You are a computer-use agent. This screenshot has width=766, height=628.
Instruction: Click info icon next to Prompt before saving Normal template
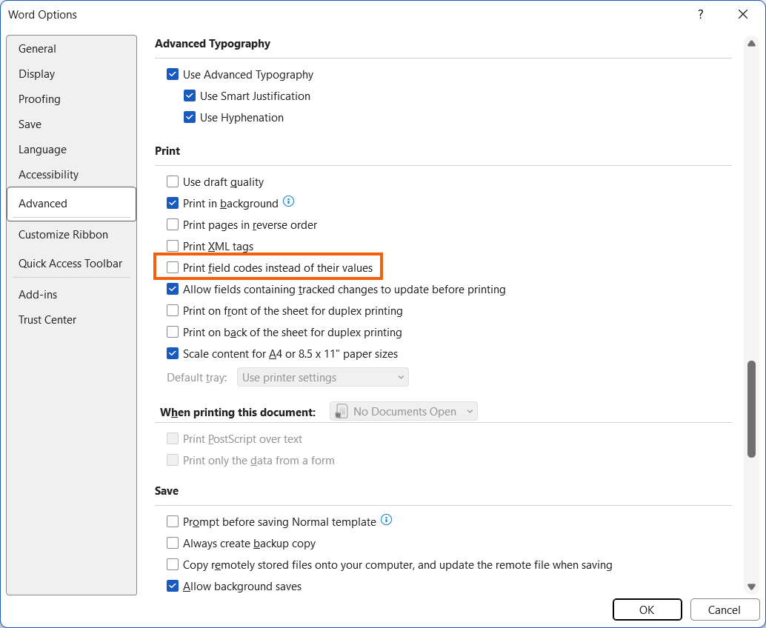[x=387, y=520]
